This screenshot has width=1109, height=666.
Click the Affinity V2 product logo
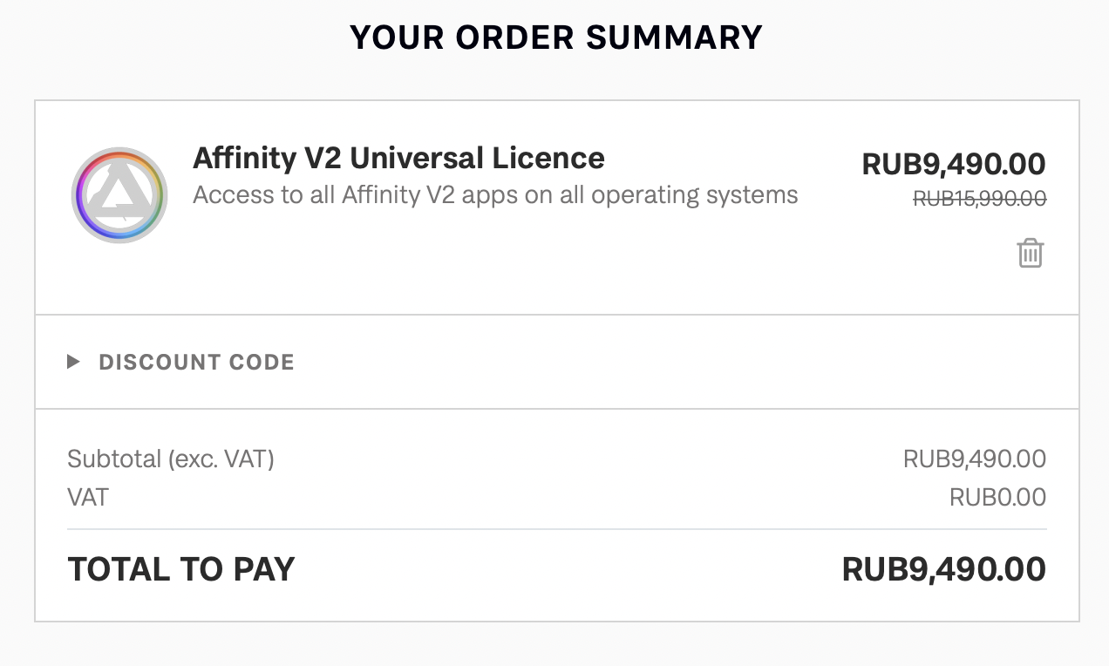[119, 195]
